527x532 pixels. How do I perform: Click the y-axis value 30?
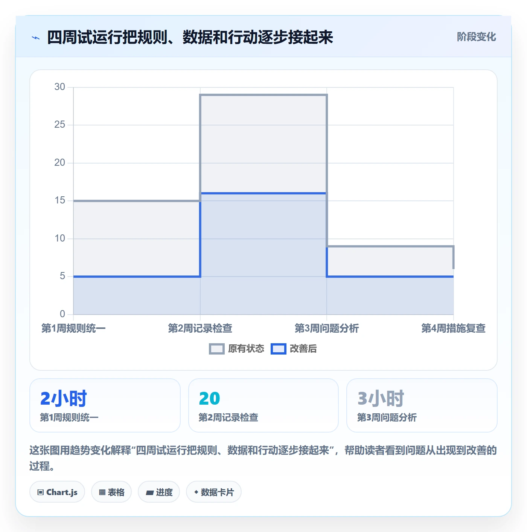click(60, 87)
